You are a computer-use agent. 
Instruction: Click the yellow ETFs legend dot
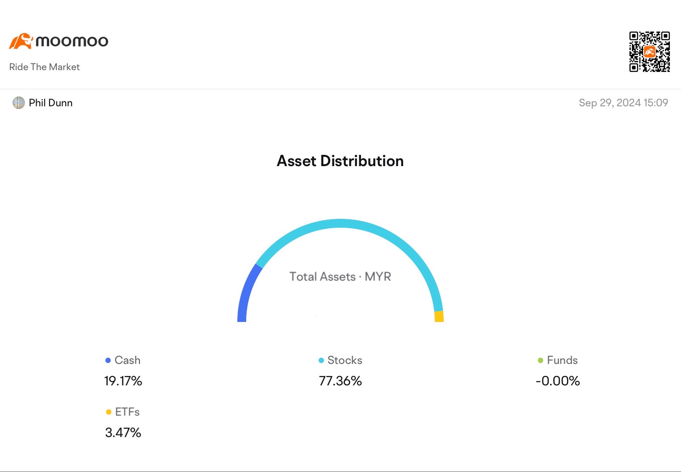(x=108, y=412)
